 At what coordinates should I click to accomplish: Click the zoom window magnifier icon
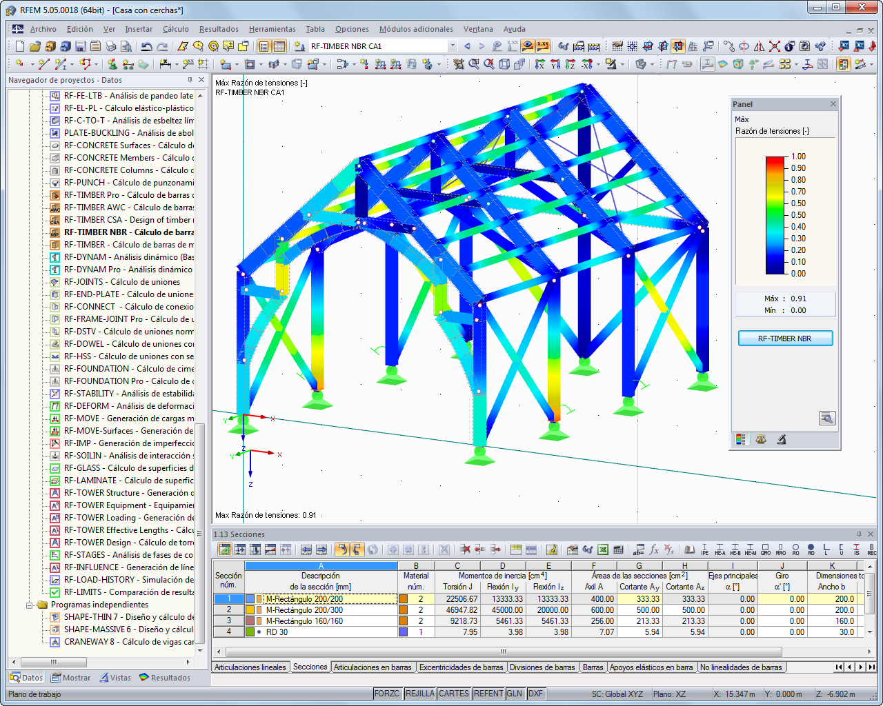tap(474, 64)
